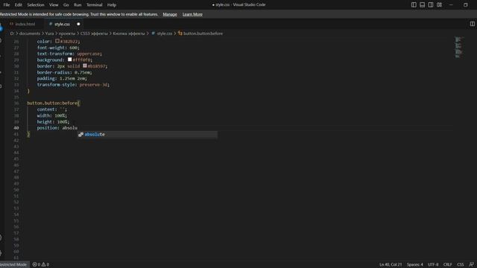Image resolution: width=477 pixels, height=268 pixels.
Task: Click the 'width: 100%' line text
Action: tap(51, 115)
